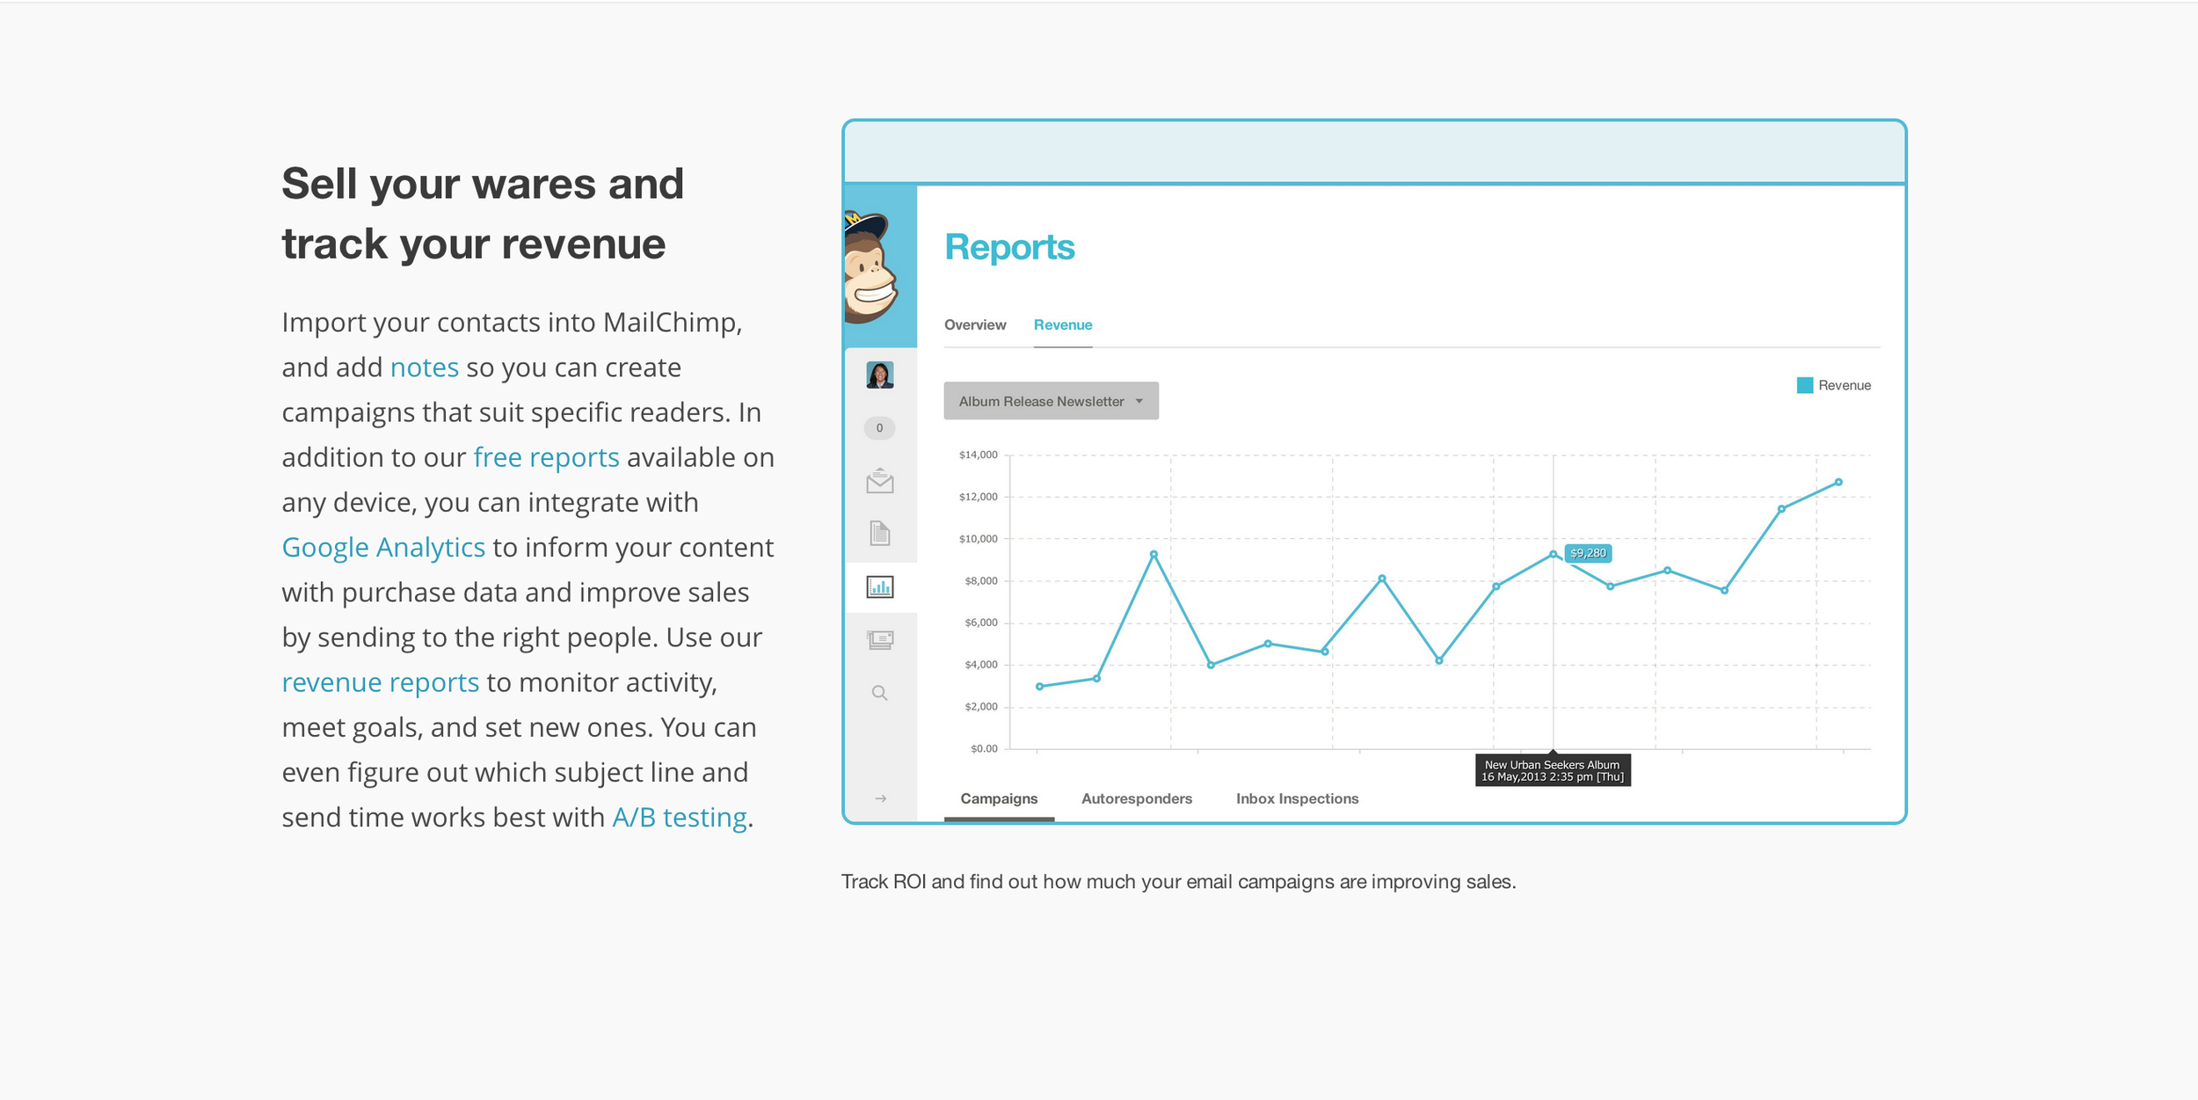Click the Revenue legend color swatch

1805,385
